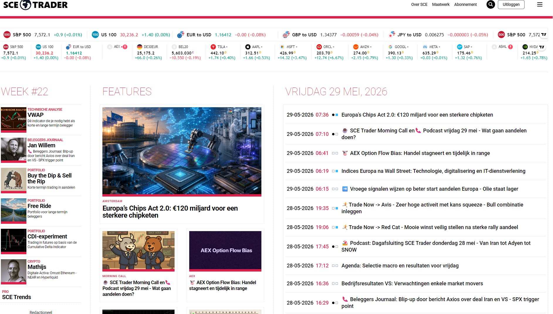Select the ORCL Oracle logo quote
This screenshot has width=553, height=314.
319,47
